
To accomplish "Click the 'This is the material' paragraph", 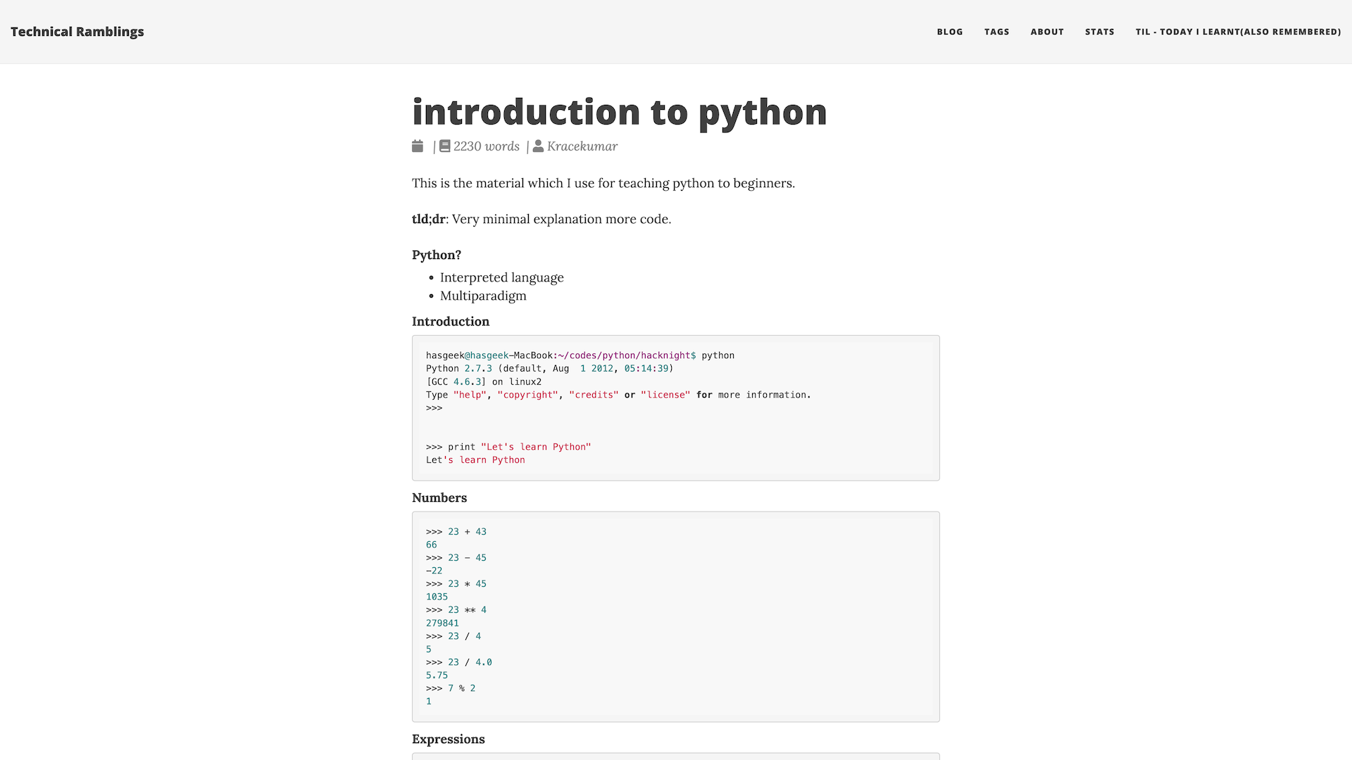I will (x=603, y=183).
